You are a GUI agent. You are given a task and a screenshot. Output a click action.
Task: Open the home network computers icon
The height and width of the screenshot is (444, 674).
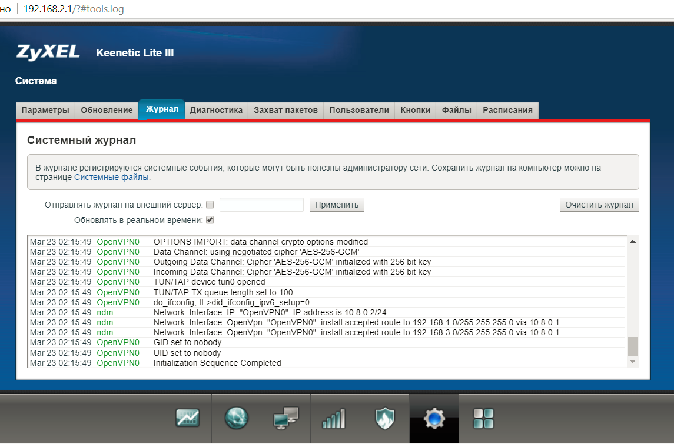click(x=286, y=418)
